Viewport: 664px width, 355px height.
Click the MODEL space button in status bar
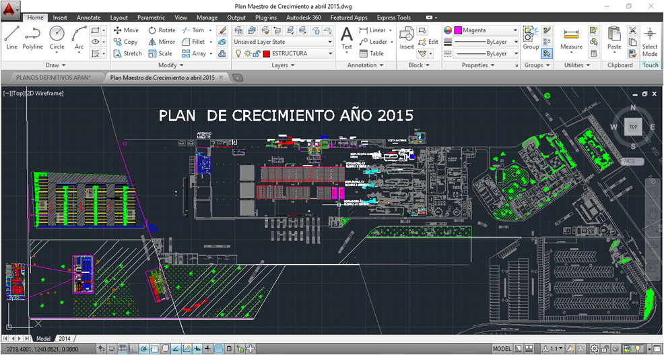point(502,348)
